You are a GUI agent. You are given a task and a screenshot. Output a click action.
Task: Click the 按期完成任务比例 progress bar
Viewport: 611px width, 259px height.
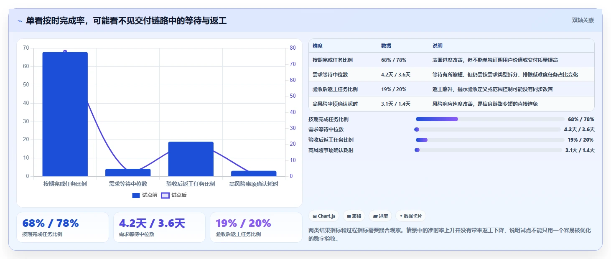490,119
